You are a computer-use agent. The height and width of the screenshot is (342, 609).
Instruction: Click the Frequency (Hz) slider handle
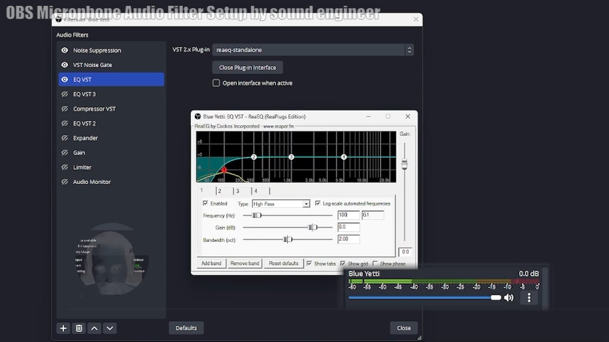click(x=256, y=215)
